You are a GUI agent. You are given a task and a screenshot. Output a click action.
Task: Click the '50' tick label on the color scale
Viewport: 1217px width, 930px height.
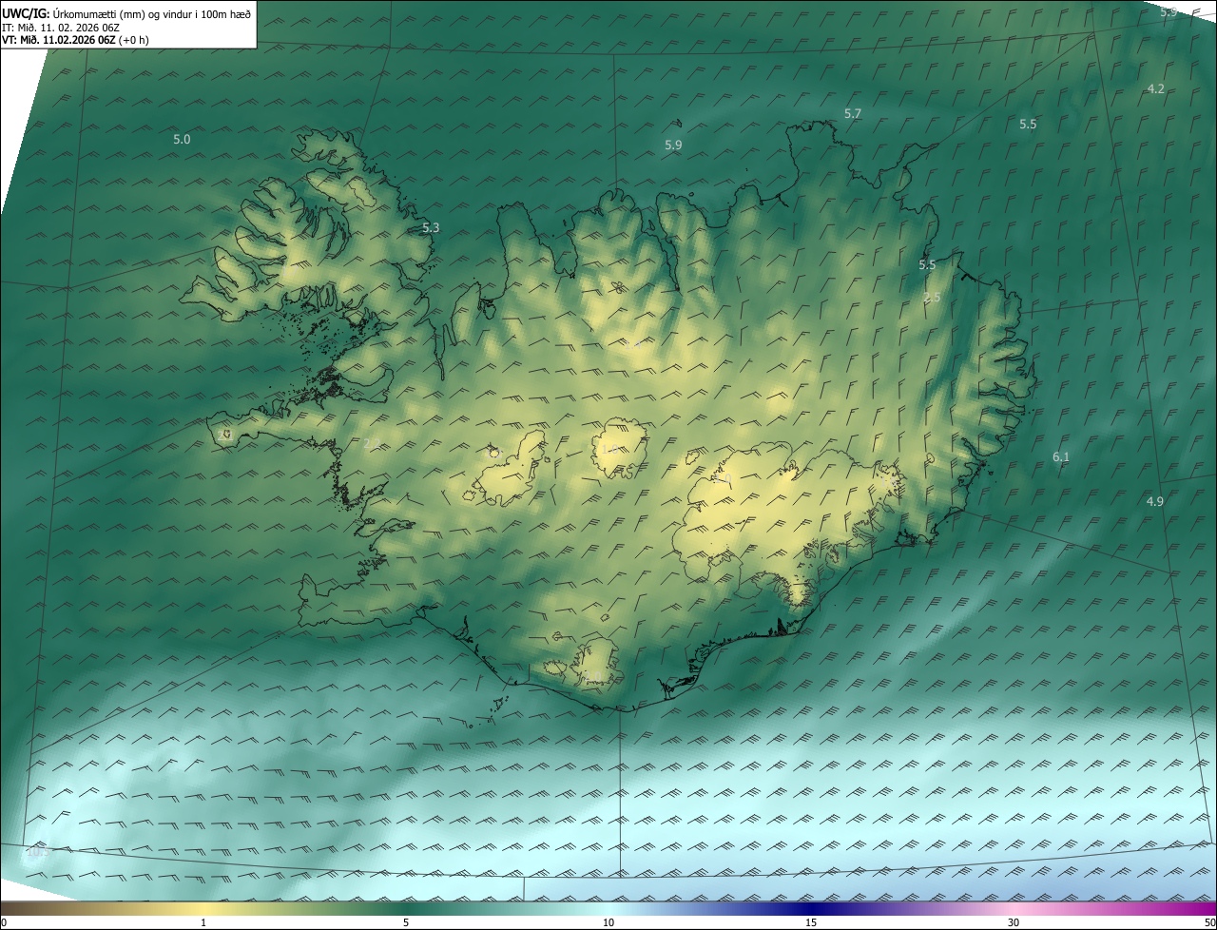(x=1209, y=922)
